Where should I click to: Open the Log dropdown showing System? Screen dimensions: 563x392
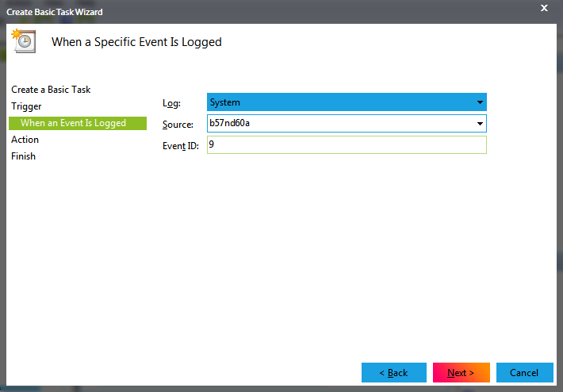[341, 102]
